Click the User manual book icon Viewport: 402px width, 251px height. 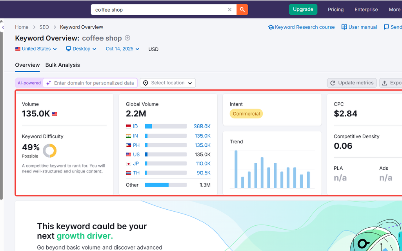click(344, 27)
